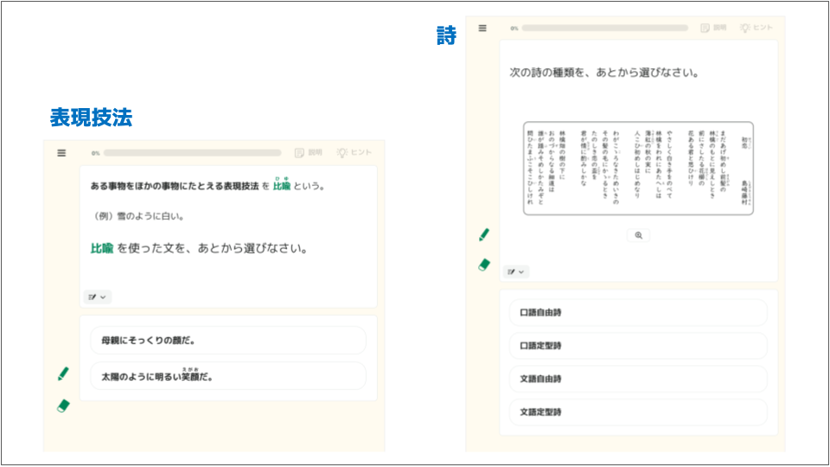Select green pen tool in 表現技法 panel
The image size is (830, 467).
point(63,374)
